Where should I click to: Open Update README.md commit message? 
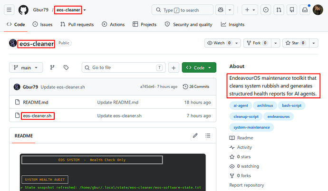tap(118, 103)
